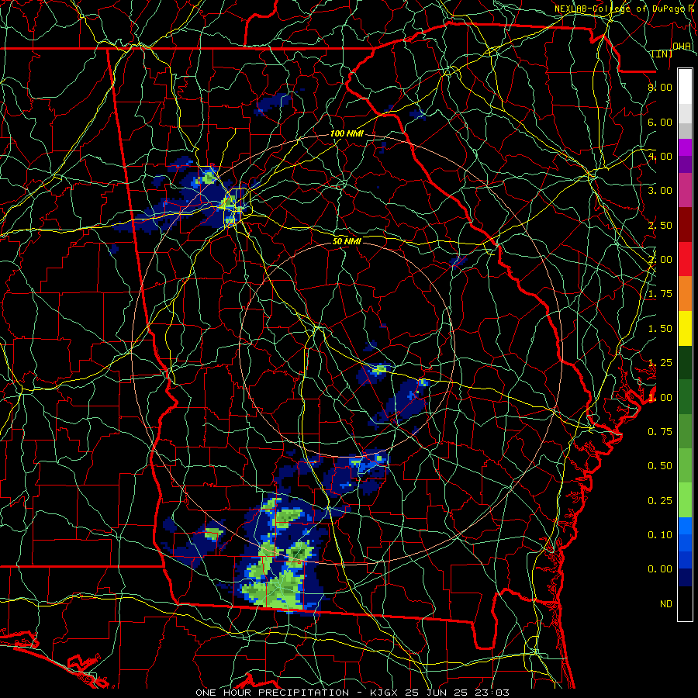Click the 8.00 legend value
The image size is (698, 698).
click(660, 87)
